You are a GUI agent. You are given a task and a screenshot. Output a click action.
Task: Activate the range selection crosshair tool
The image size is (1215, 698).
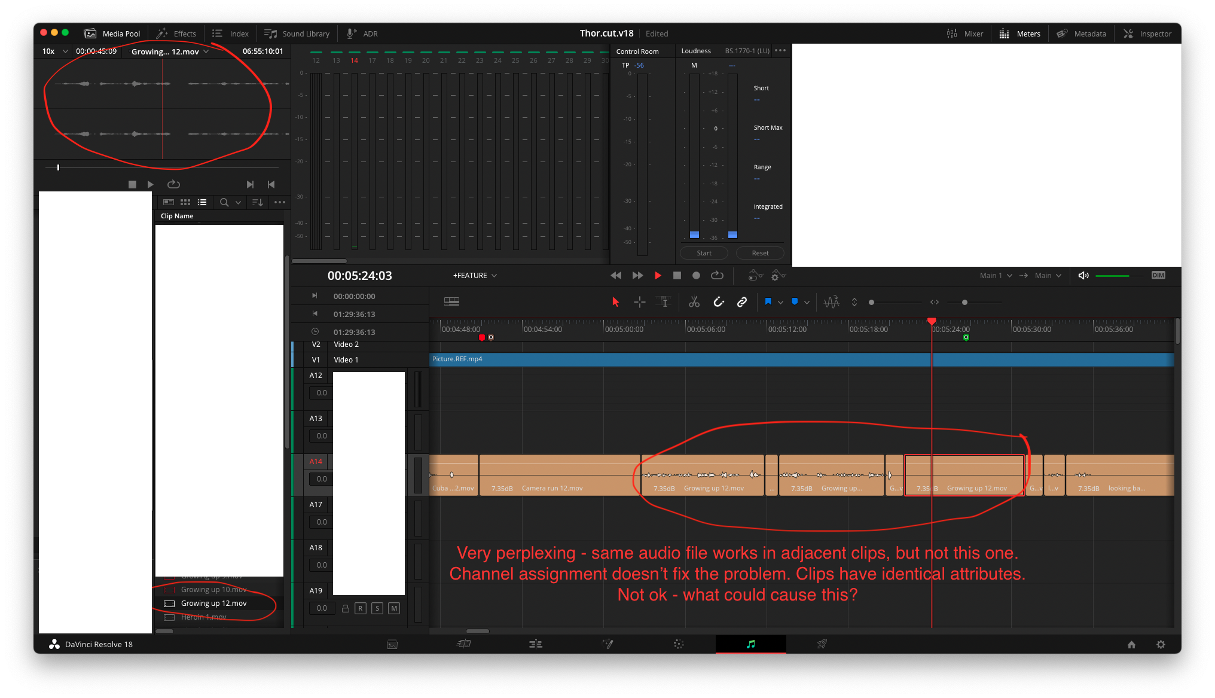coord(639,302)
